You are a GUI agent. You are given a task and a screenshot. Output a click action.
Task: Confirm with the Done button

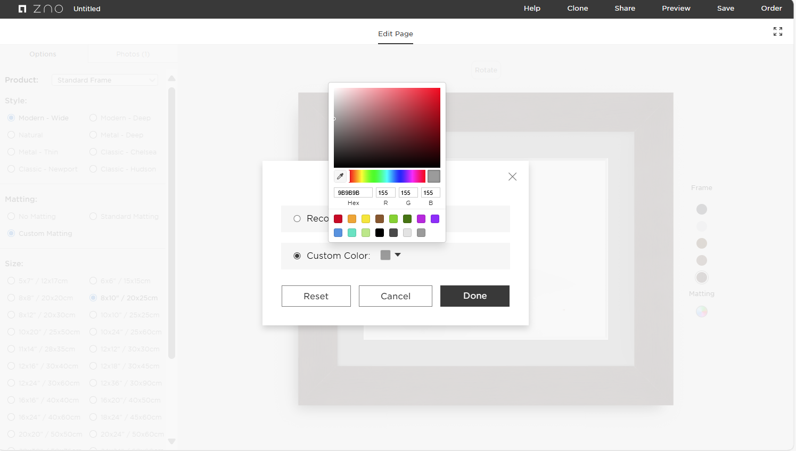[475, 296]
